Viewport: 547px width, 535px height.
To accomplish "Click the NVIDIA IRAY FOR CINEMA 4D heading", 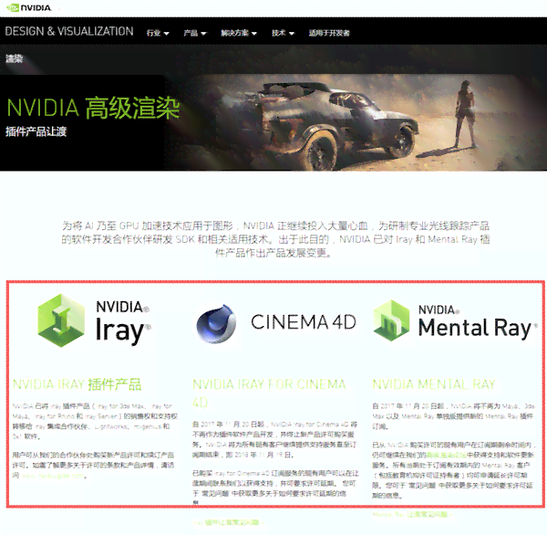I will 269,393.
